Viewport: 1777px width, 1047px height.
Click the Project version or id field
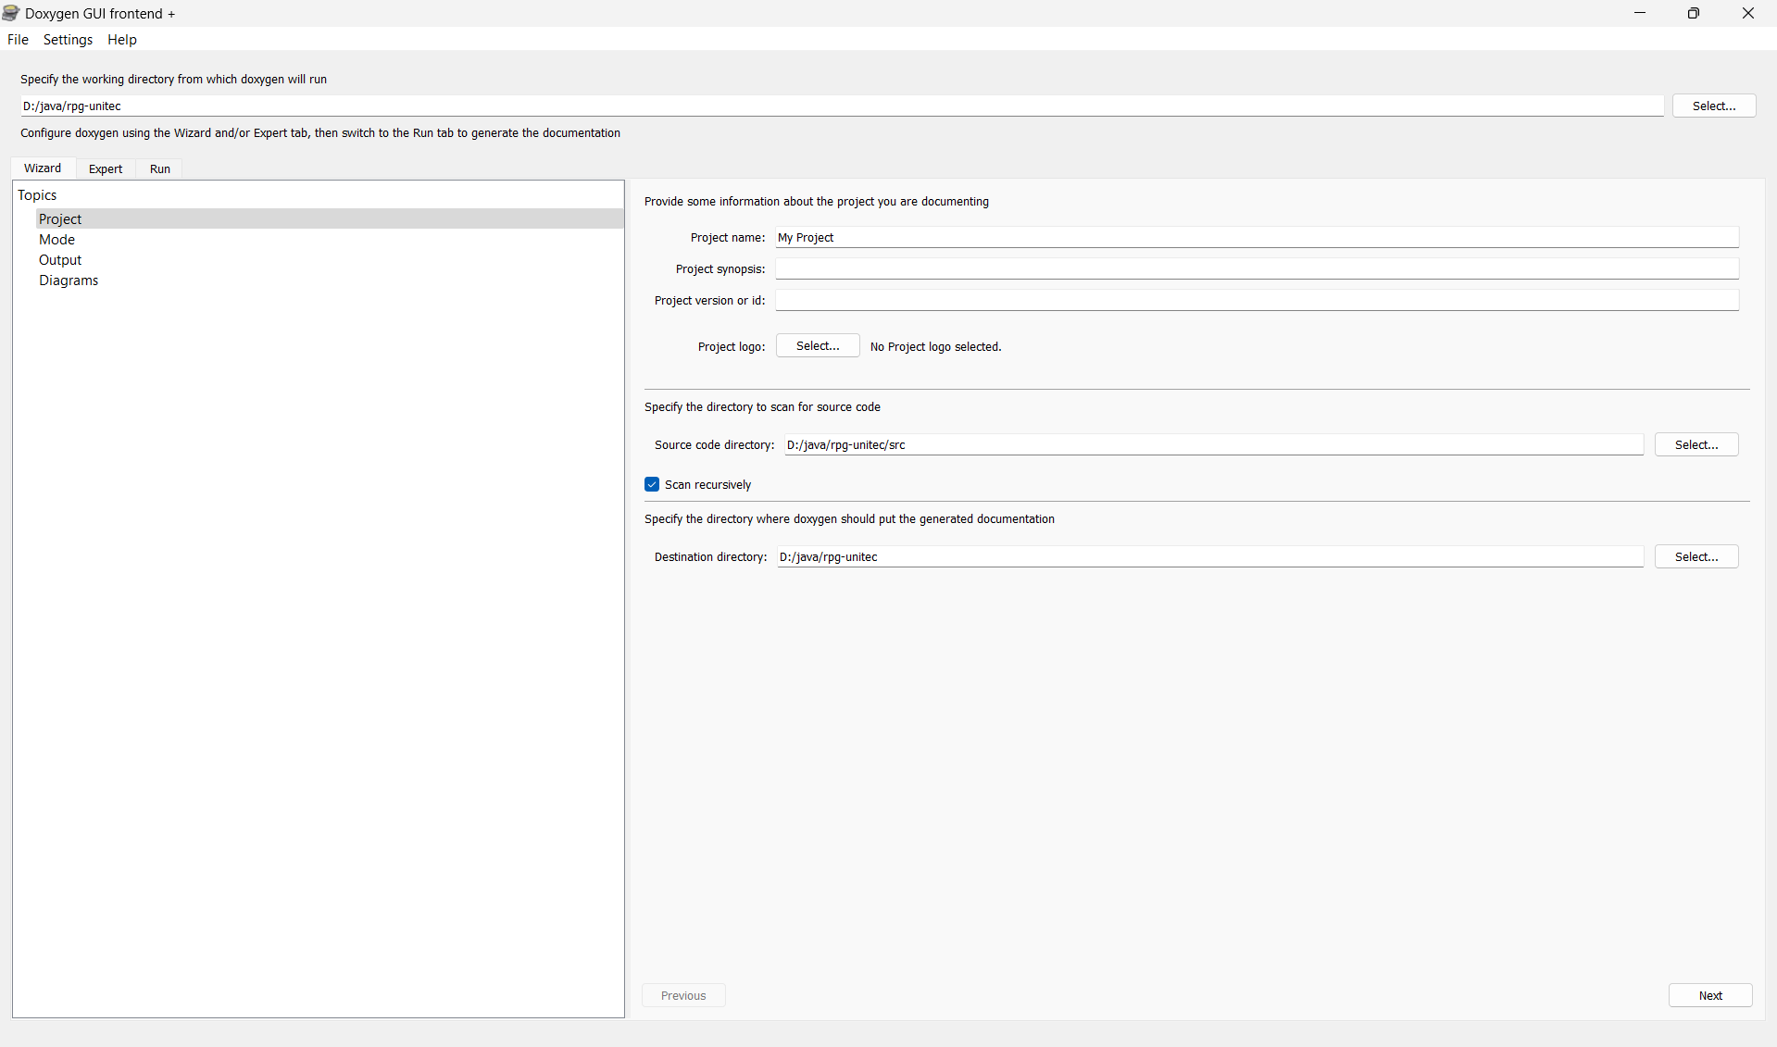tap(1257, 300)
